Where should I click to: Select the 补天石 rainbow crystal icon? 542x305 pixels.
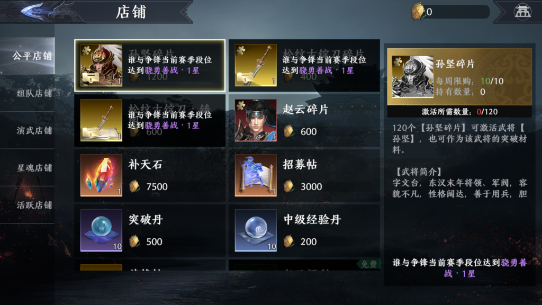click(x=101, y=175)
